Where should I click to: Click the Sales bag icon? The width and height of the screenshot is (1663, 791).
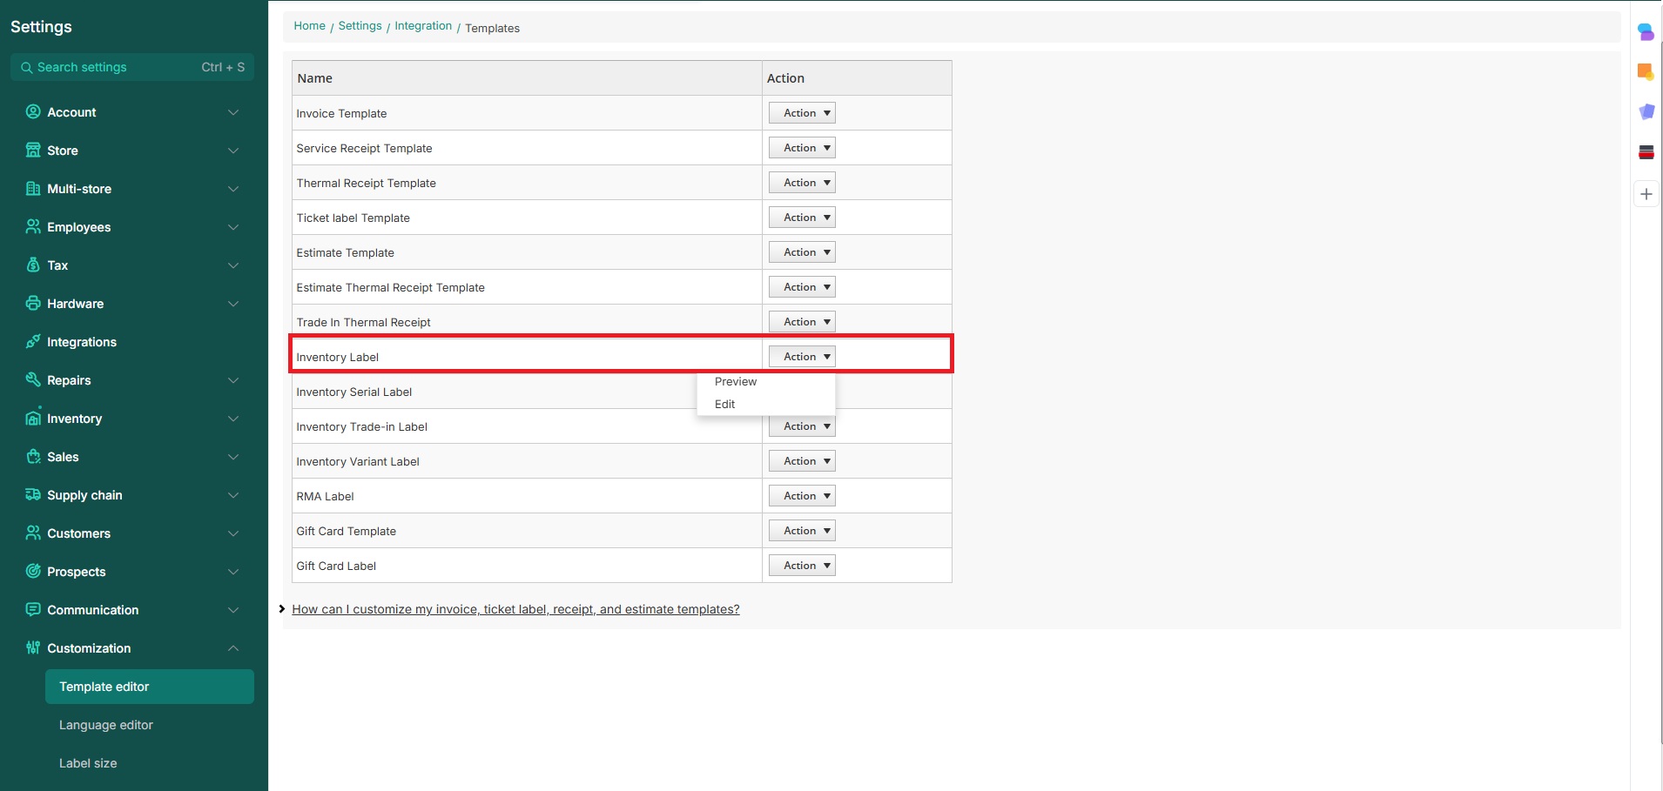coord(33,457)
